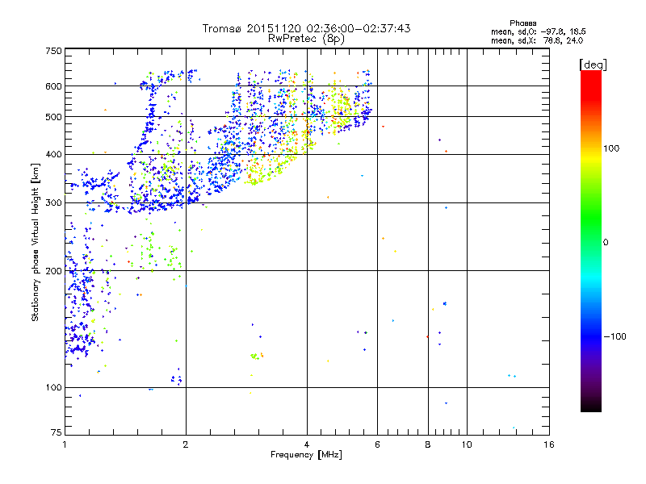Click the '-100' color bar tick label
This screenshot has height=484, width=646.
coord(615,336)
